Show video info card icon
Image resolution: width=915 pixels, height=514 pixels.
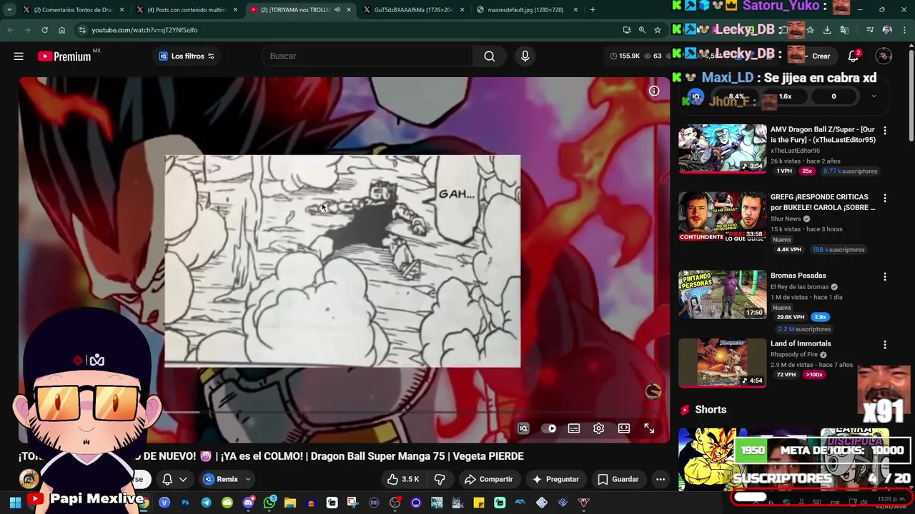654,91
